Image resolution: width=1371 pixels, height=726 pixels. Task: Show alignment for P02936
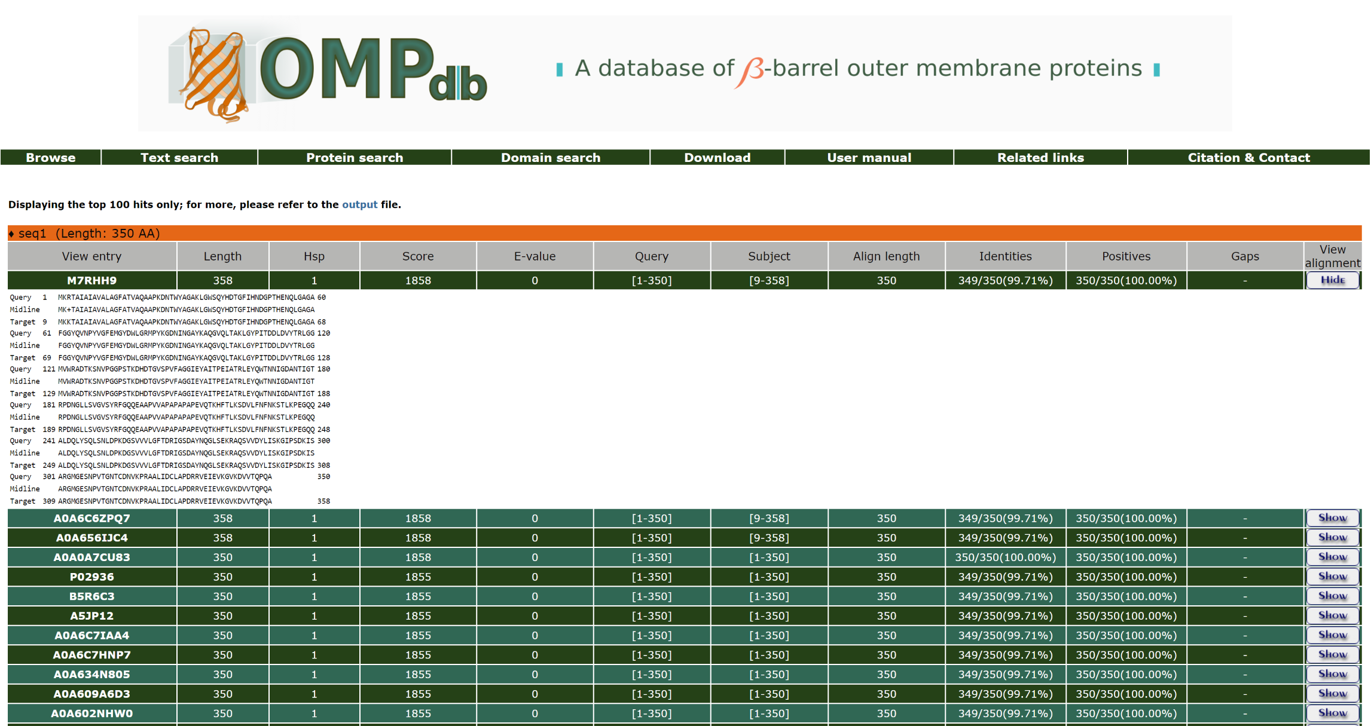(x=1333, y=577)
